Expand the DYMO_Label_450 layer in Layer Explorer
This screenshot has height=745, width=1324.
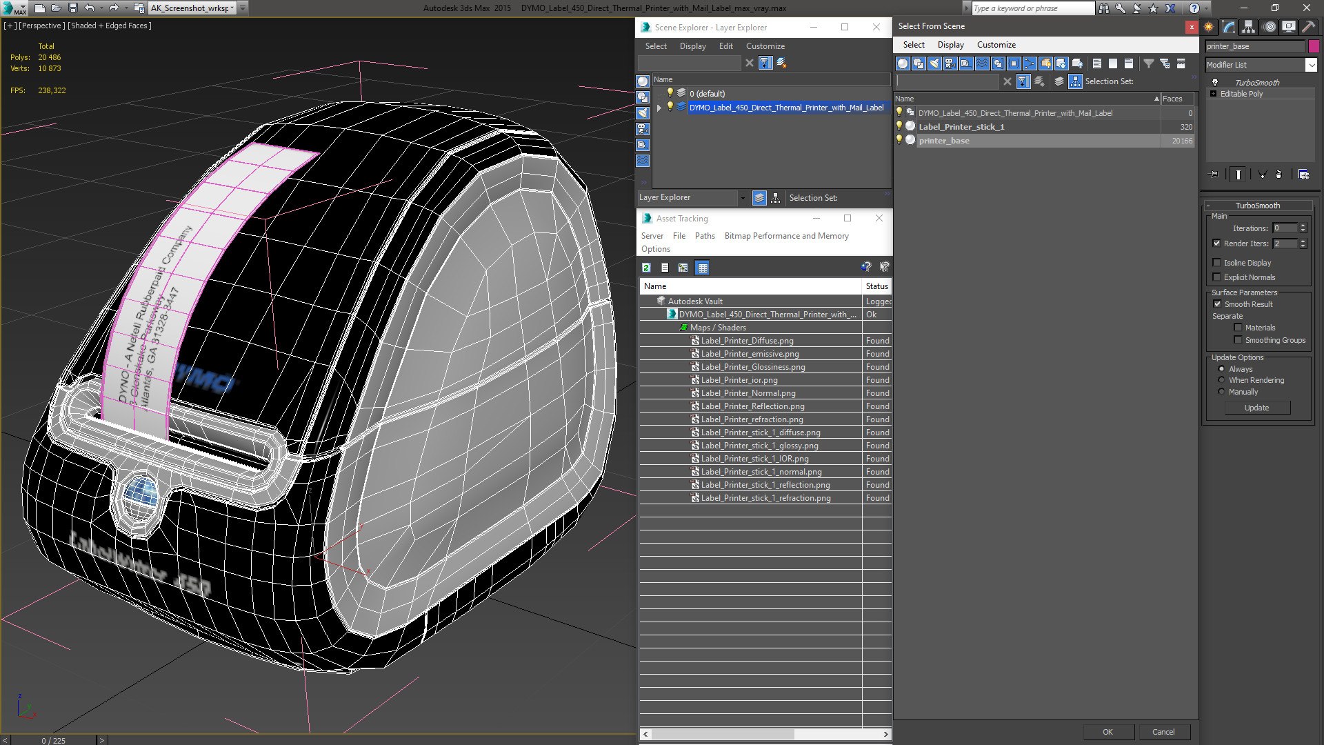click(659, 108)
